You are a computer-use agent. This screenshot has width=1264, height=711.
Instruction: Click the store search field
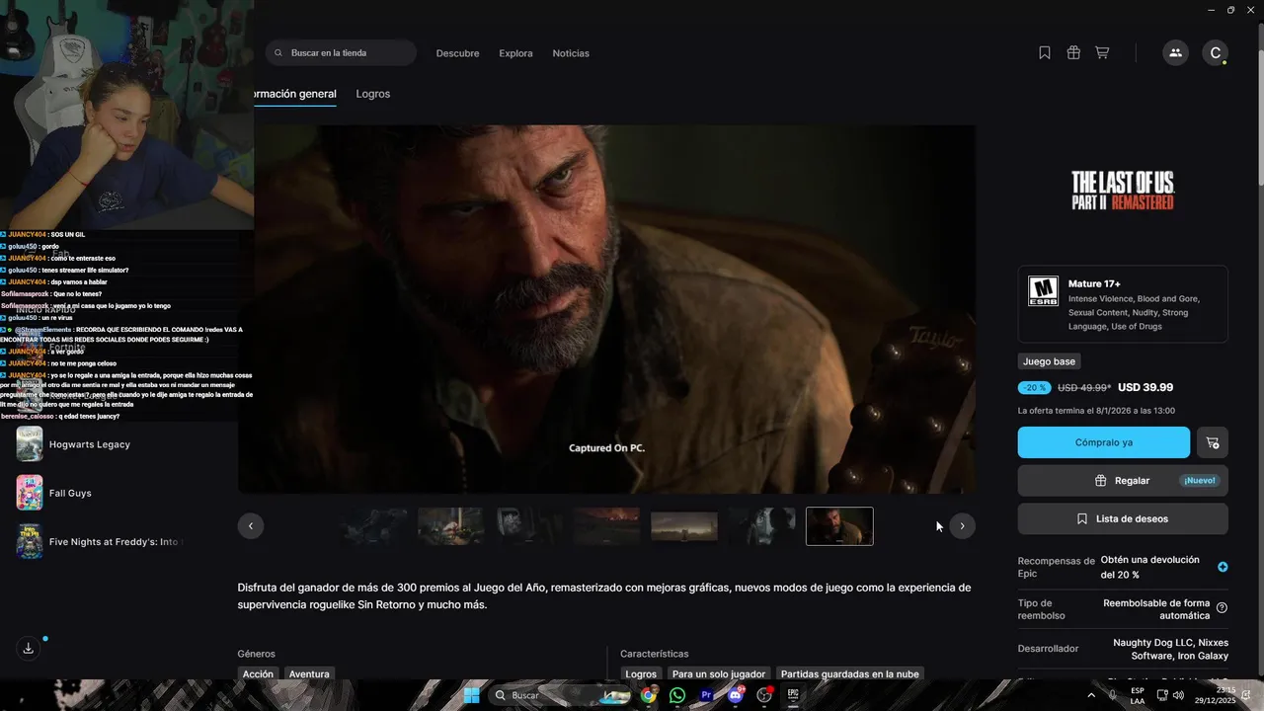341,53
